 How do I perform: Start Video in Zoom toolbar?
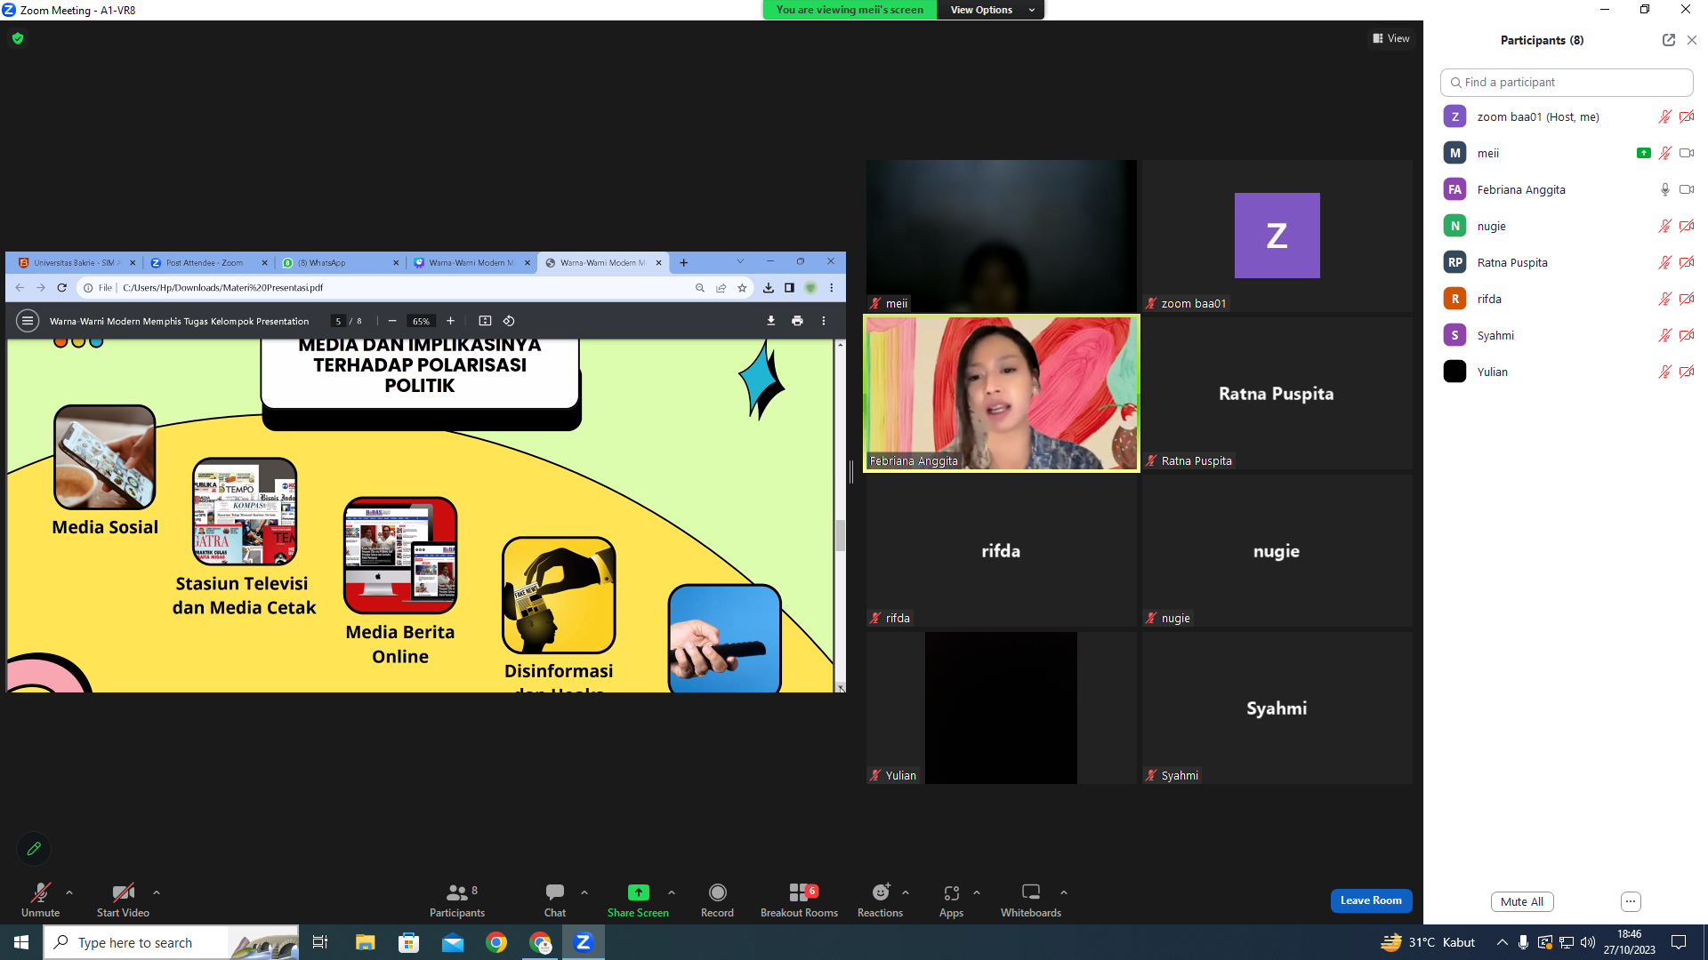tap(123, 899)
